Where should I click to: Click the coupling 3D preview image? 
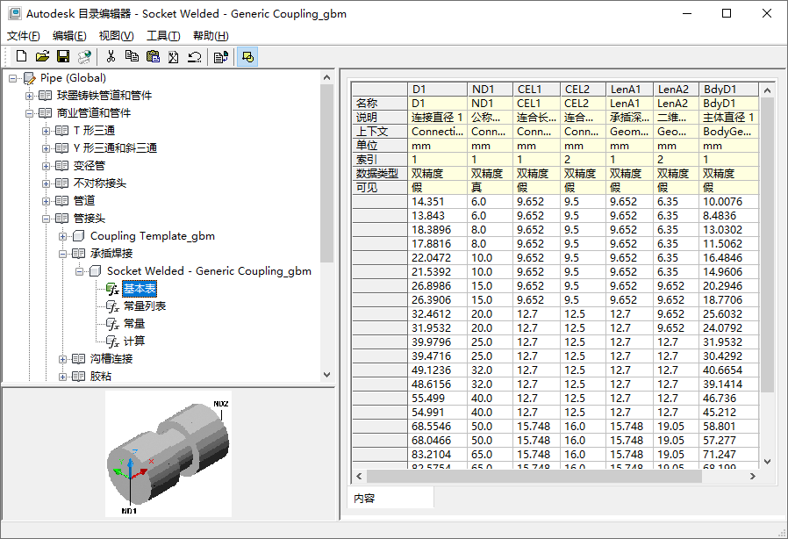pos(168,454)
